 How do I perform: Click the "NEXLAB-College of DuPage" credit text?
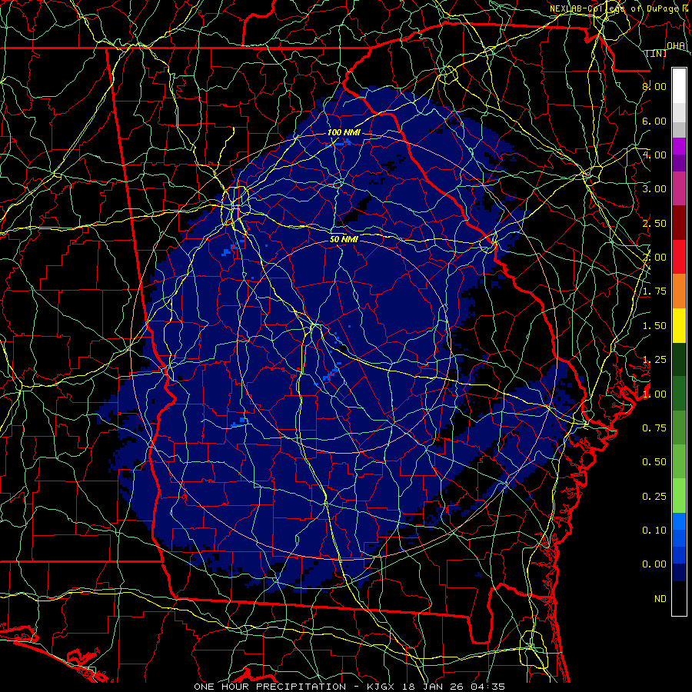click(x=615, y=8)
